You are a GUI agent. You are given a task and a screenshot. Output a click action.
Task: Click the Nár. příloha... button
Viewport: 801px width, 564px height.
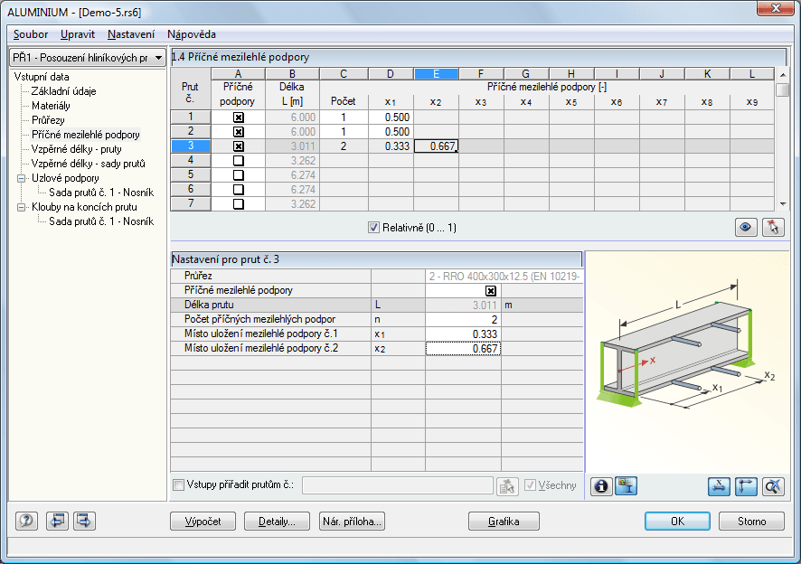click(352, 522)
